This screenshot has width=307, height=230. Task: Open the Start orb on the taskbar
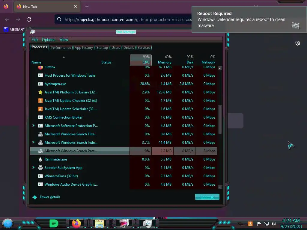click(7, 223)
